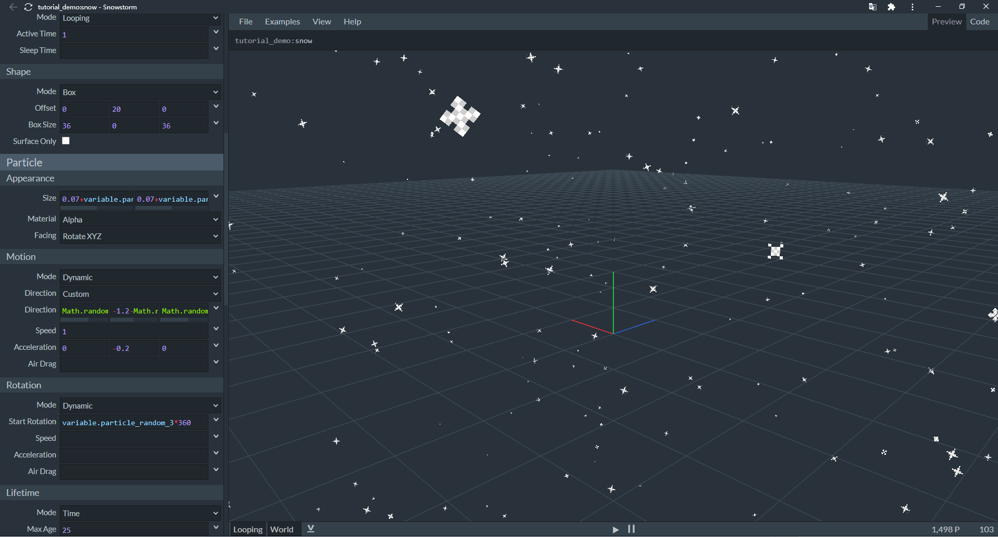Click the first Size expression field
The height and width of the screenshot is (537, 998).
(97, 199)
